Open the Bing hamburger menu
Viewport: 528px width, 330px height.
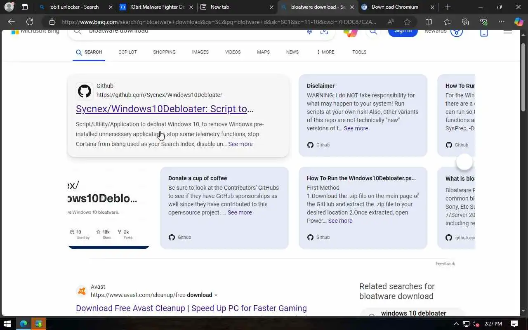(x=508, y=32)
